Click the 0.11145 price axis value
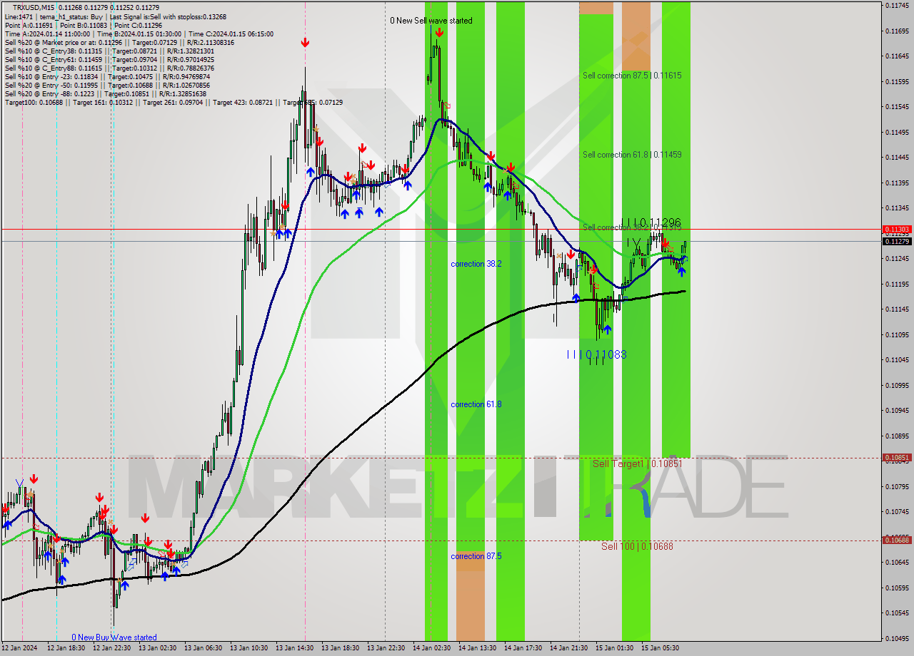 pos(897,309)
